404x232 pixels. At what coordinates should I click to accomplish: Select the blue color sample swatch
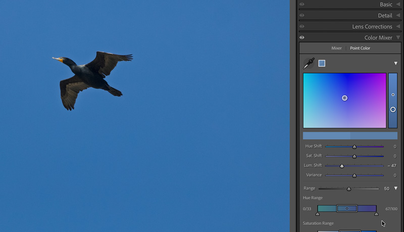tap(322, 63)
